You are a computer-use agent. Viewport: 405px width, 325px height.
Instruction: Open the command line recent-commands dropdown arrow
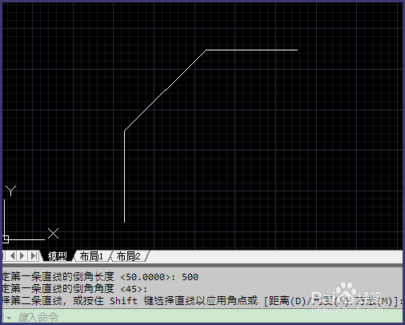(x=9, y=318)
